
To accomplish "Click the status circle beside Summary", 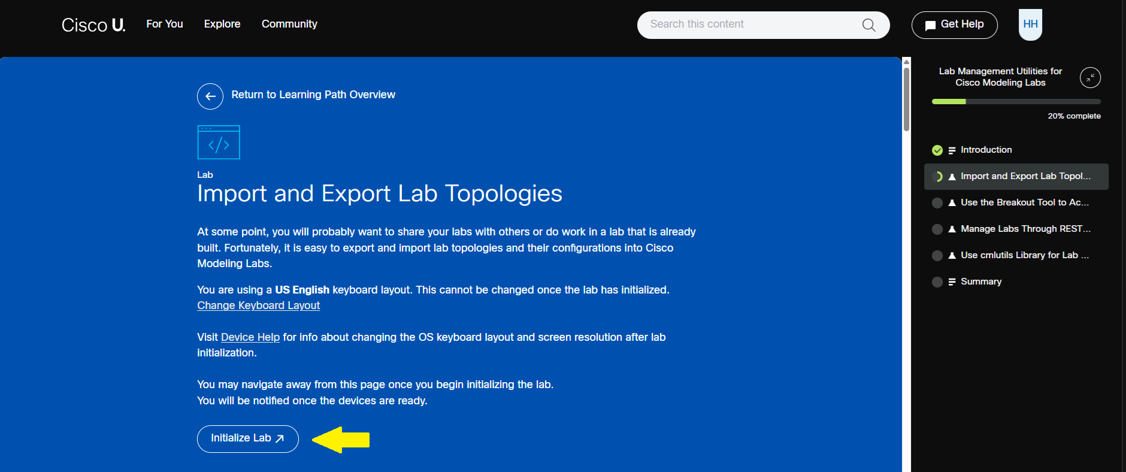I will click(x=937, y=282).
